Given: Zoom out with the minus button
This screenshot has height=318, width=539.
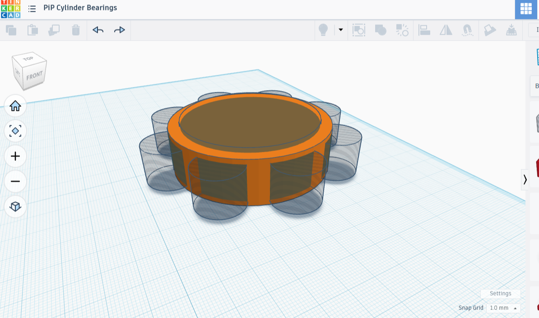Looking at the screenshot, I should tap(15, 182).
